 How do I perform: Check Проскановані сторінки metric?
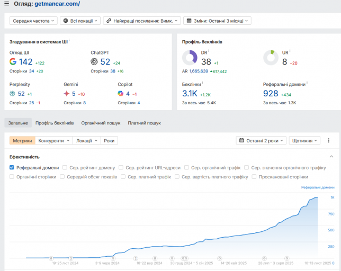point(254,176)
